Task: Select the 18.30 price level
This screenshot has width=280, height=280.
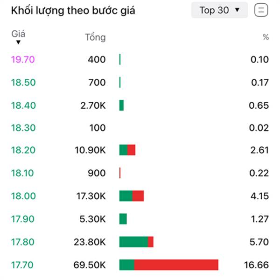Action: 23,128
